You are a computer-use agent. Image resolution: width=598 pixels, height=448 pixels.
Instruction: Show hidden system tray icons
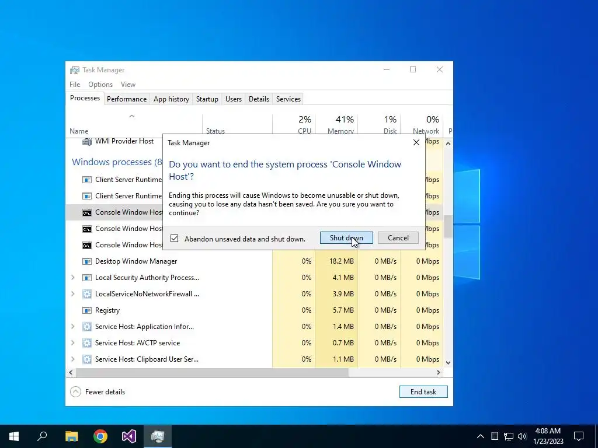pos(481,436)
